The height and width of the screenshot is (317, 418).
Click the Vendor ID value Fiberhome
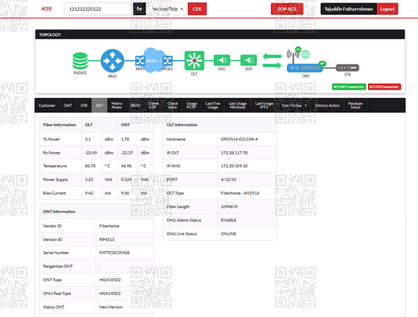pos(110,226)
